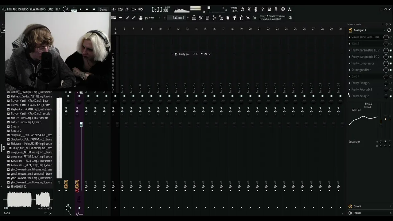Toggle typing keyboard to piano icon
Screen dimensions: 393x221
[114, 18]
